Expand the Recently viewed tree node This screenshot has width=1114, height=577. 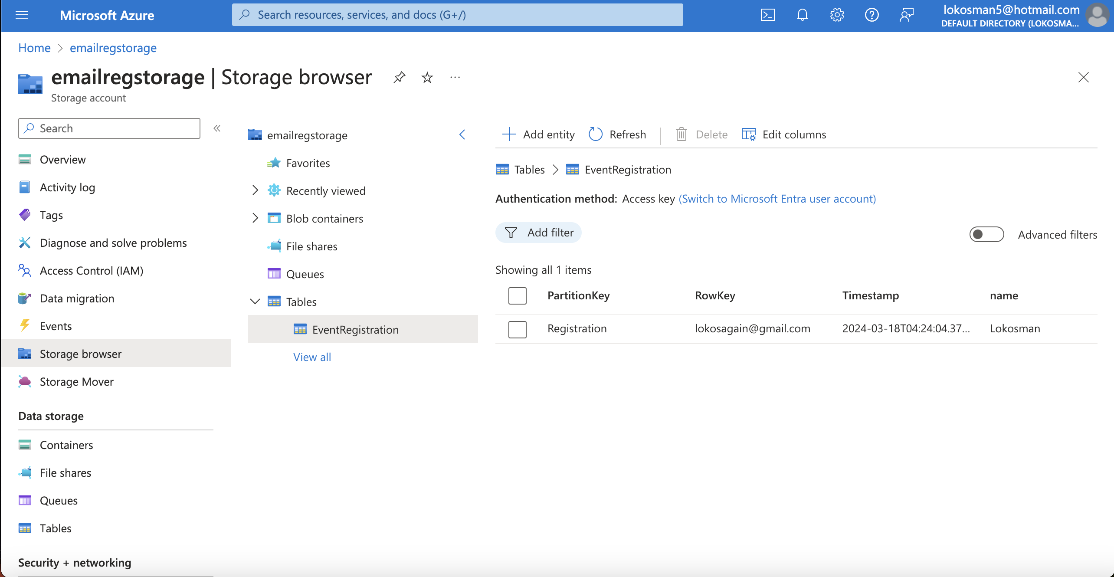pos(255,190)
